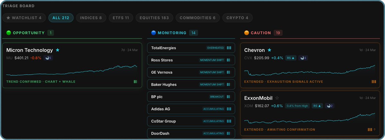Click signal bars icon in BP plc row

pos(228,96)
